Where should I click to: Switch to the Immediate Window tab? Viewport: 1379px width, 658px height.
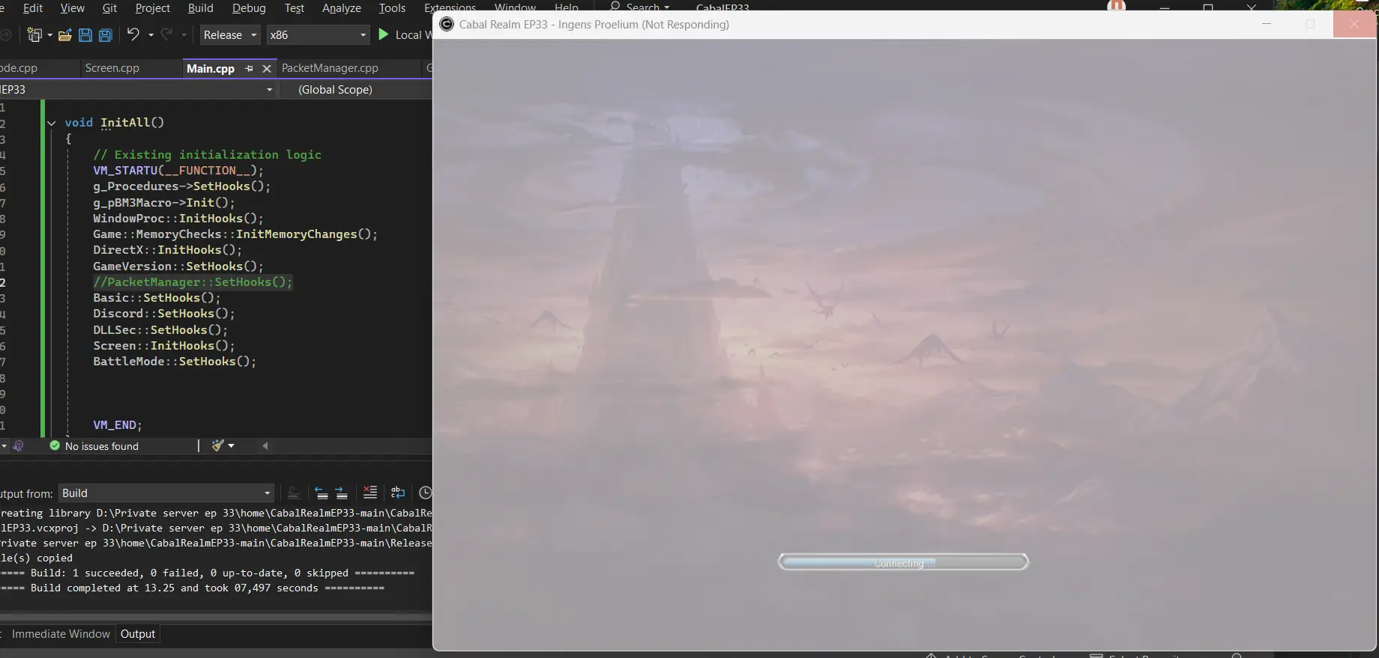tap(61, 634)
